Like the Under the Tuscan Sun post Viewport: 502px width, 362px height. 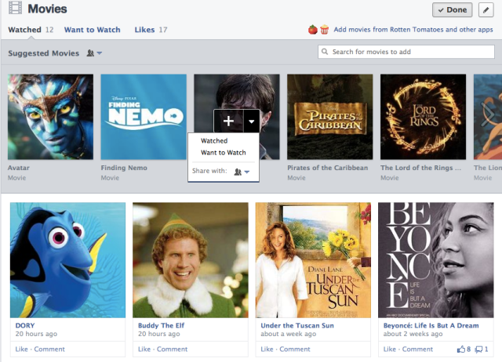pos(267,349)
